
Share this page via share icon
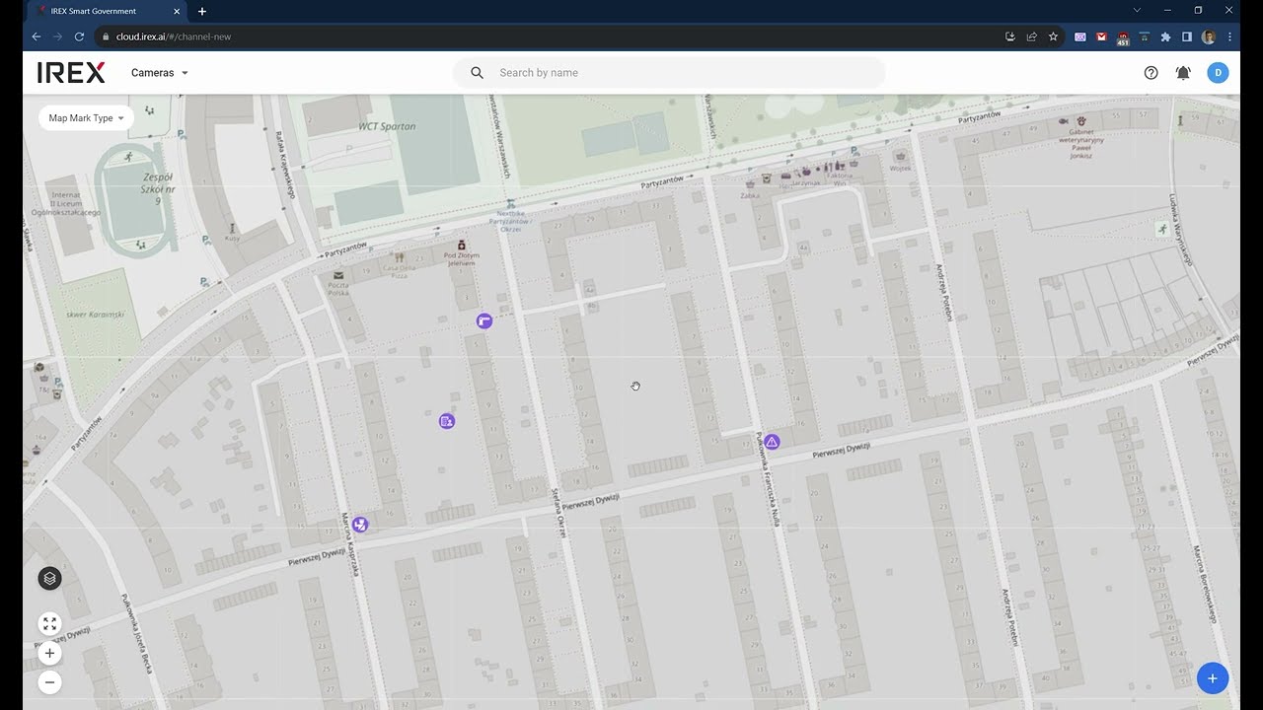pyautogui.click(x=1031, y=36)
